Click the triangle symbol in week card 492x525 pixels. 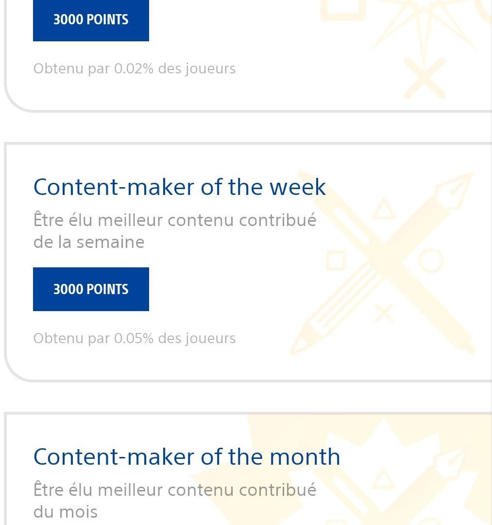click(384, 209)
